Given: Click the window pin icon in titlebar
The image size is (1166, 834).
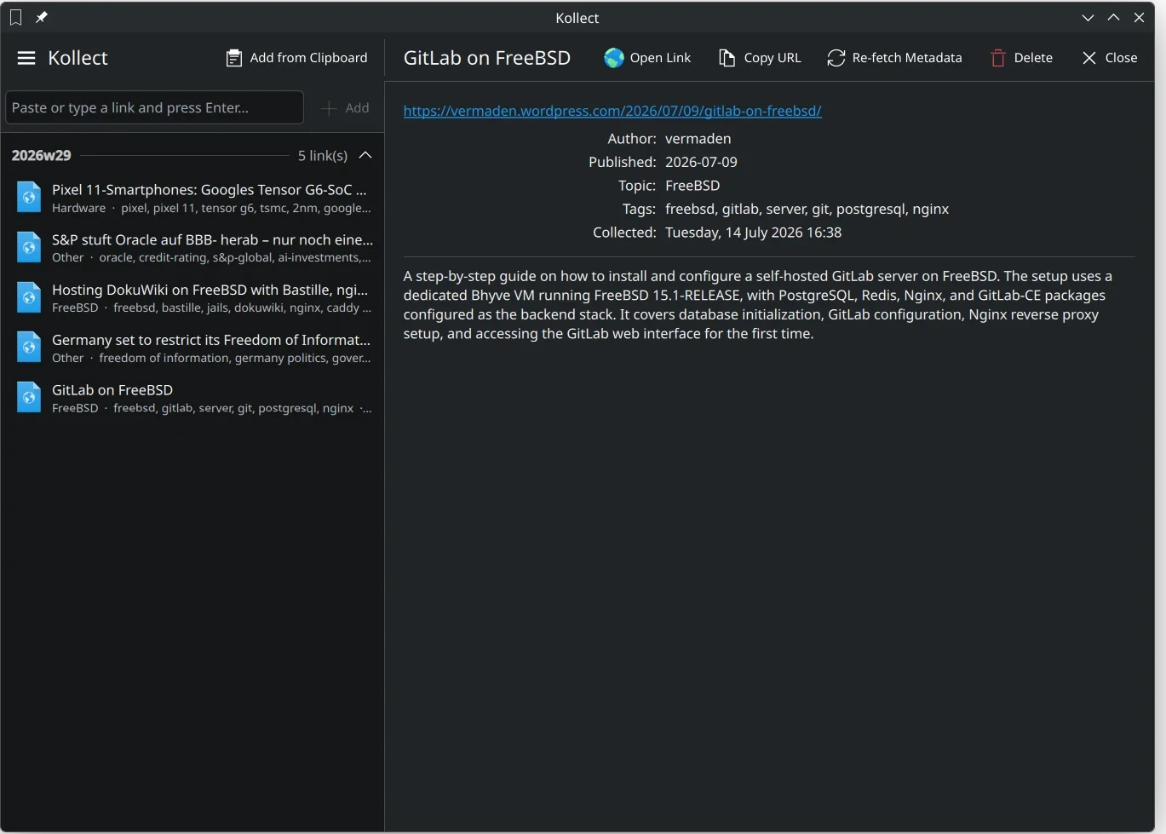Looking at the screenshot, I should click(41, 17).
